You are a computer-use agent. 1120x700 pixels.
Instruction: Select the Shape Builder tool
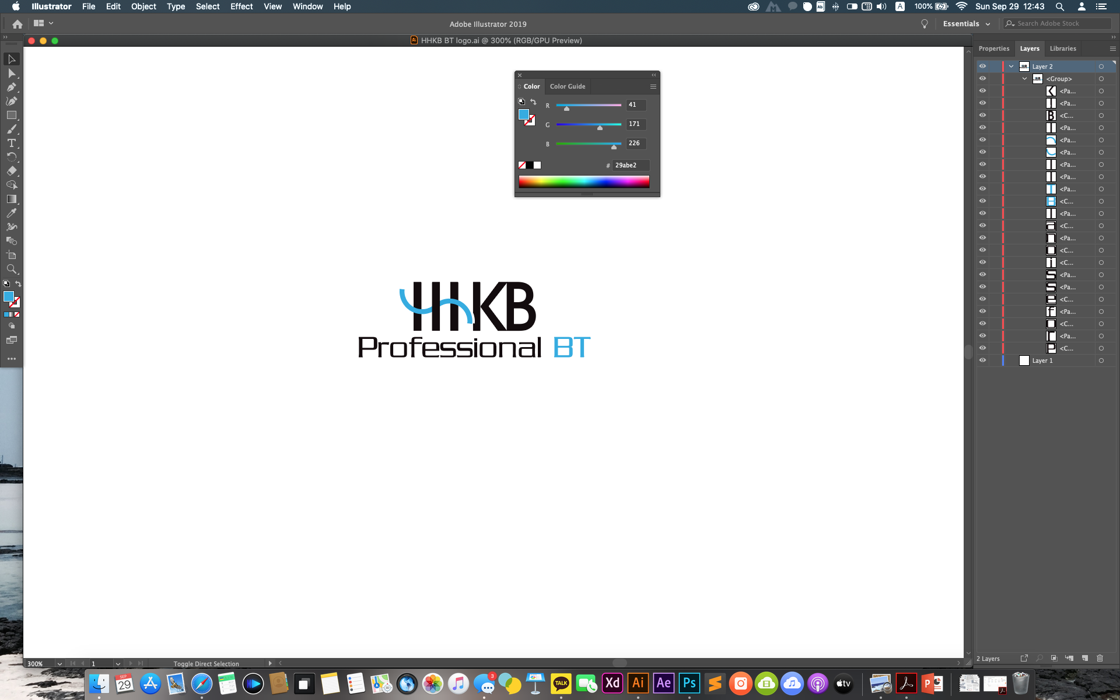coord(12,185)
